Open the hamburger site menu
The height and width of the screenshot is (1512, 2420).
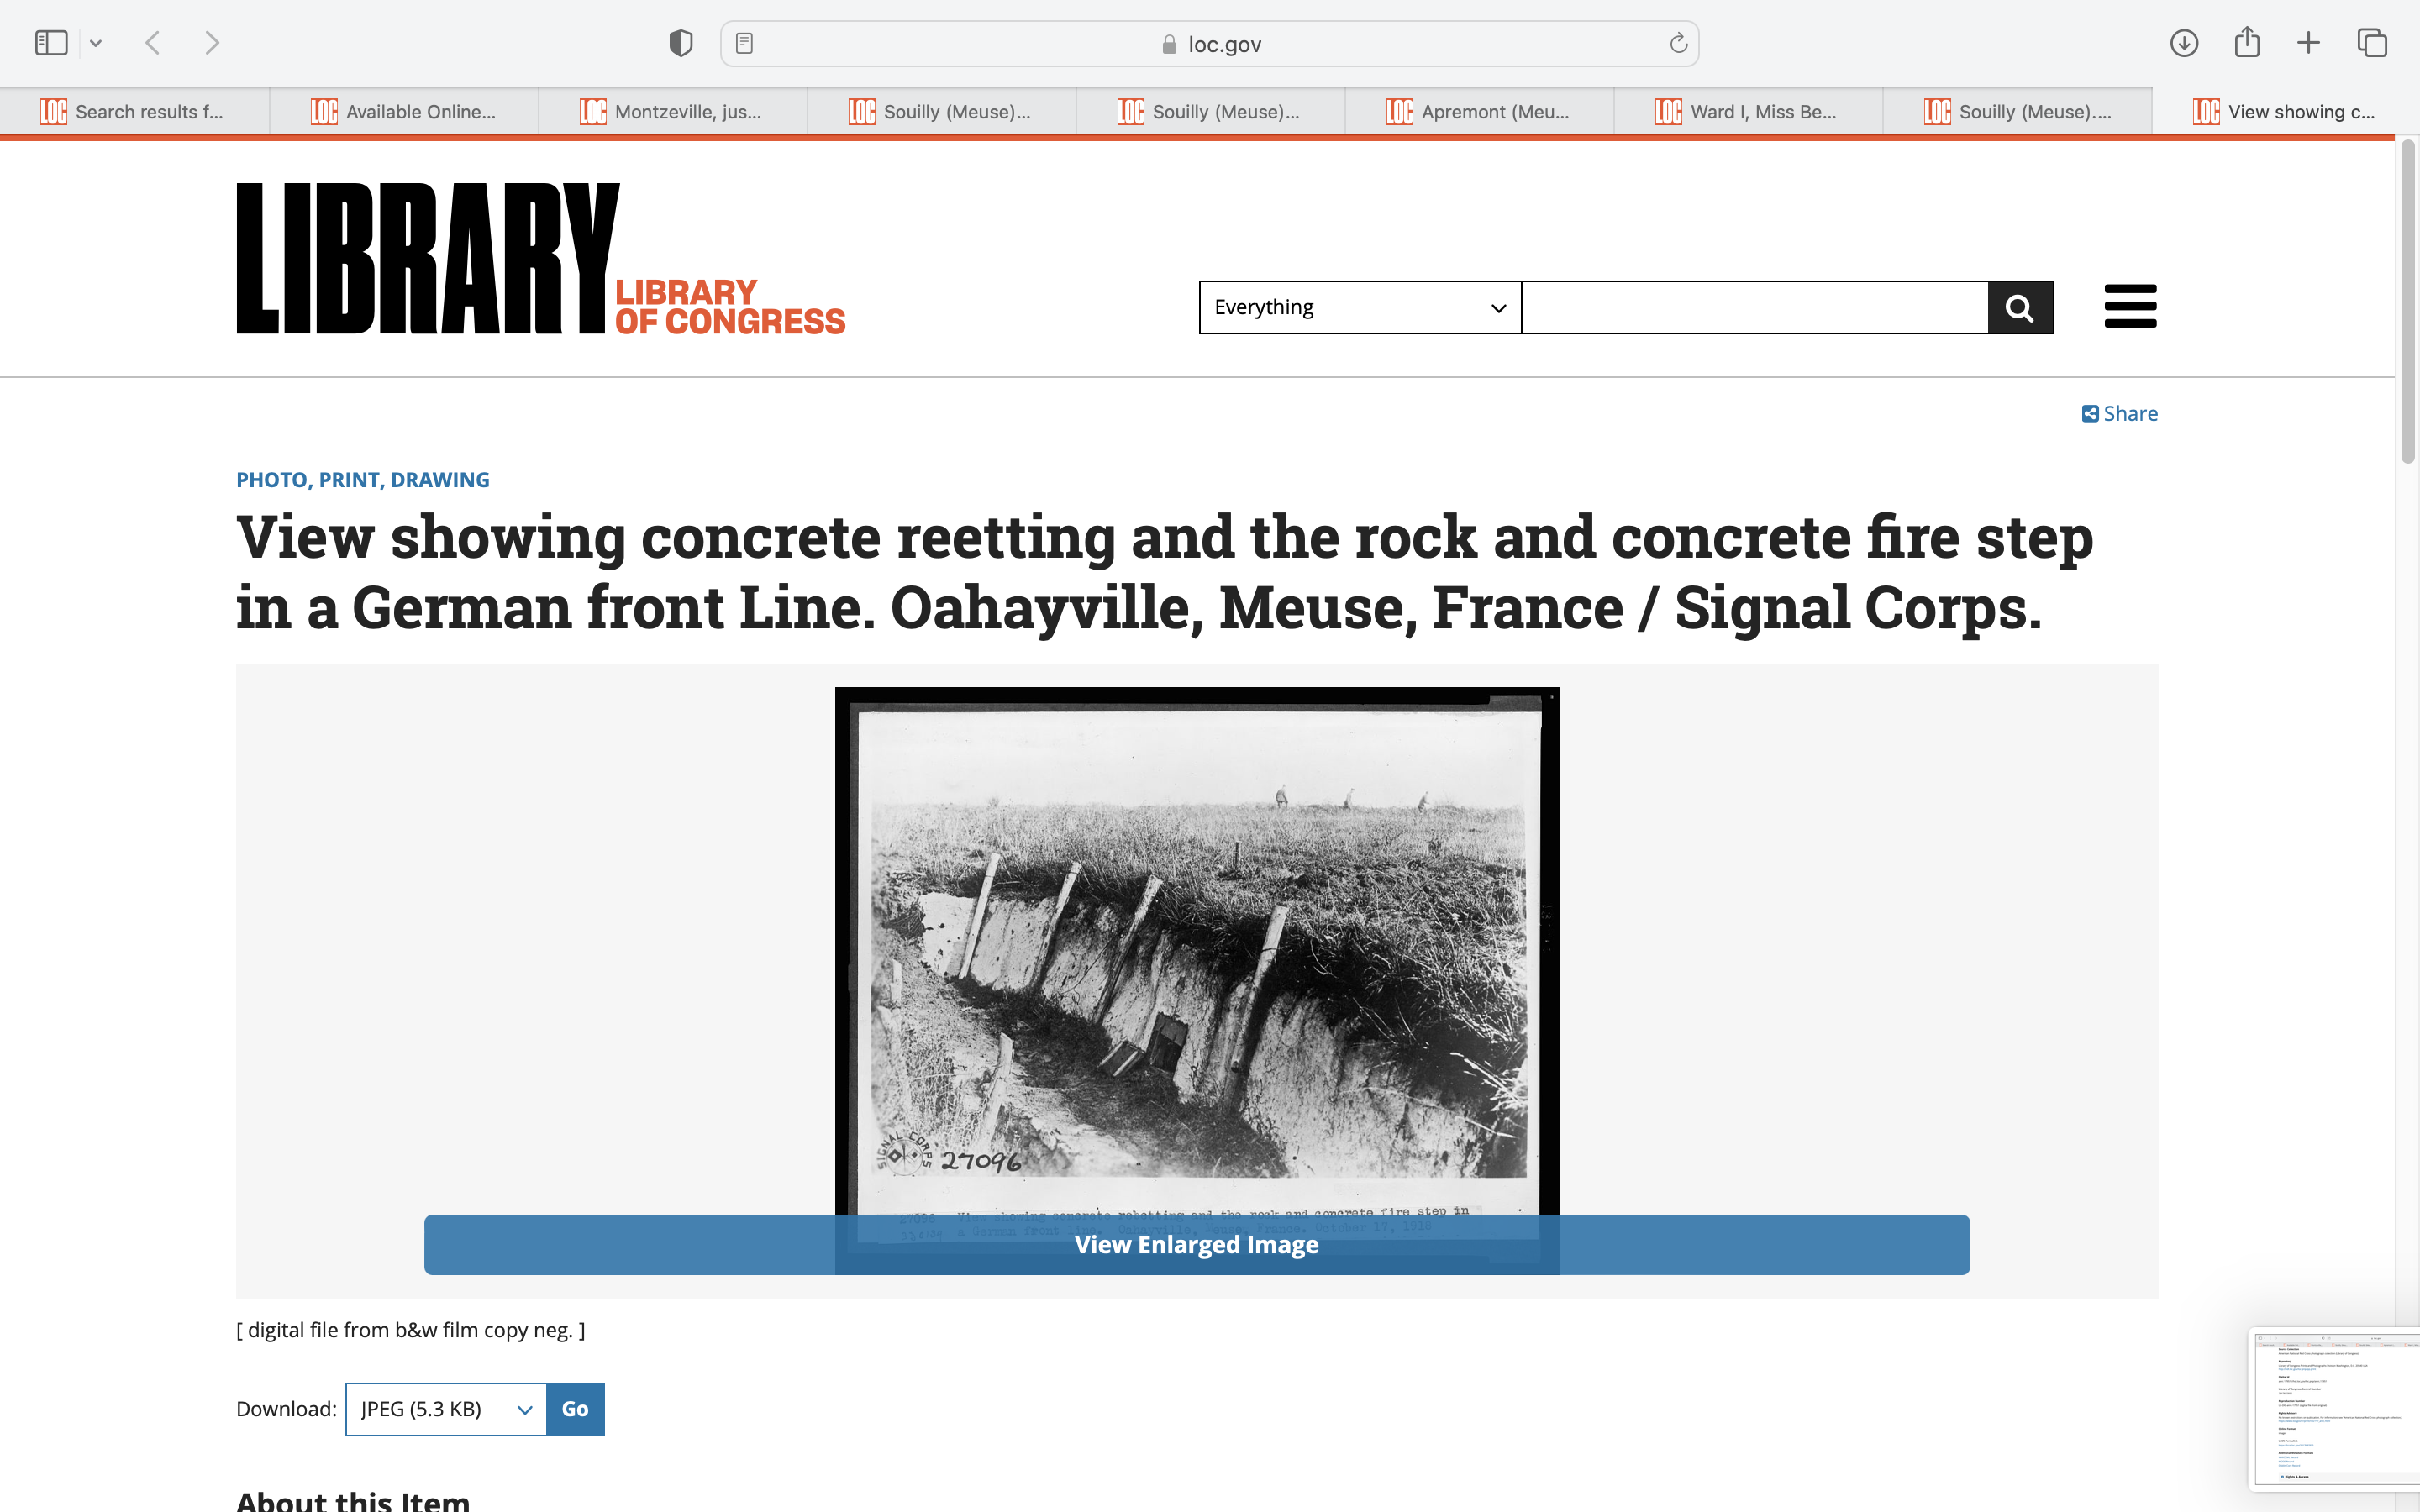[x=2130, y=306]
